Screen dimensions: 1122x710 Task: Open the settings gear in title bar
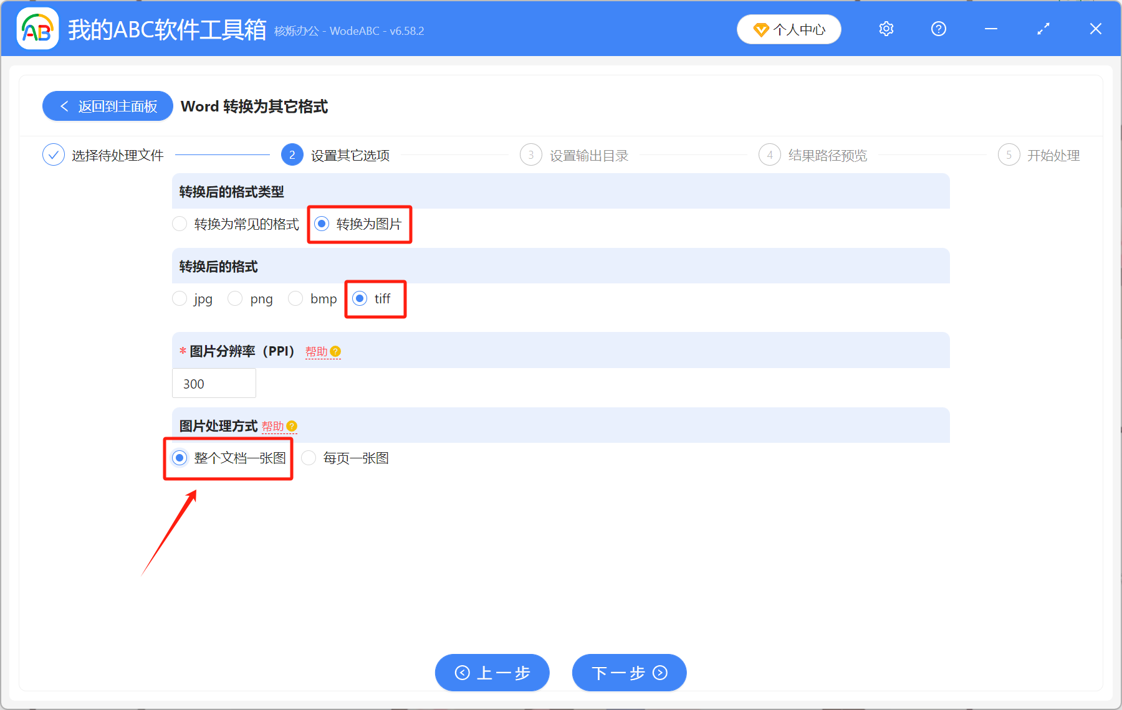pyautogui.click(x=886, y=29)
